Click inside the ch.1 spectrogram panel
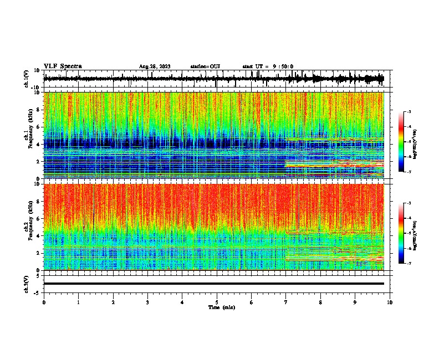This screenshot has height=339, width=439. click(213, 135)
